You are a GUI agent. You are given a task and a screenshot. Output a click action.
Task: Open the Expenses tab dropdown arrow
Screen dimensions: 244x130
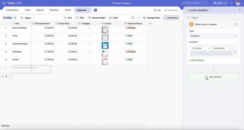click(x=88, y=10)
